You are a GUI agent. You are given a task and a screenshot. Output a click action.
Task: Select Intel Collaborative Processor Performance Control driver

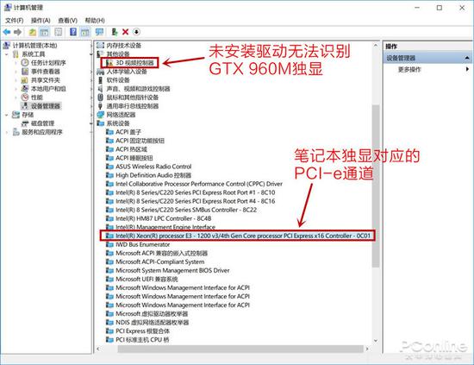(199, 184)
